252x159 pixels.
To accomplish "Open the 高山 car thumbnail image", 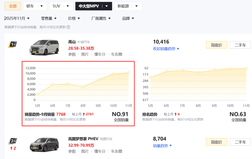I will (44, 48).
